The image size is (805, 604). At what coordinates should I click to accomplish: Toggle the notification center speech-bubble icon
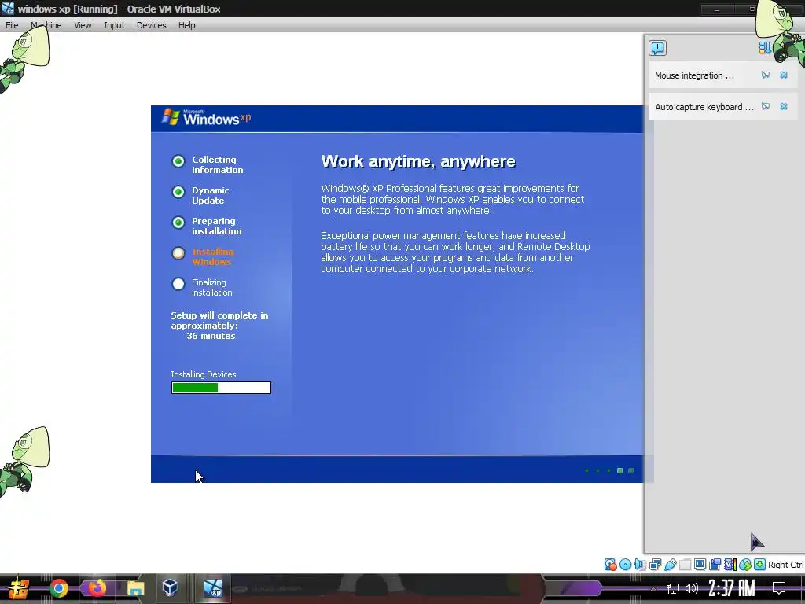(657, 48)
